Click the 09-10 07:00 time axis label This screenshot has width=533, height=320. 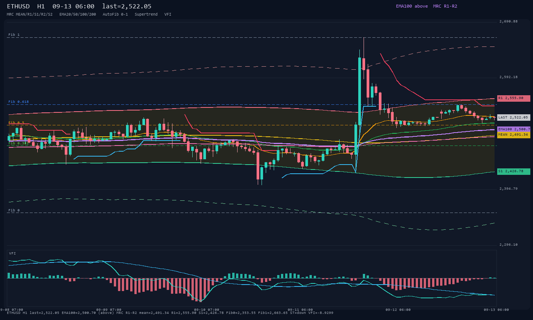tap(207, 310)
